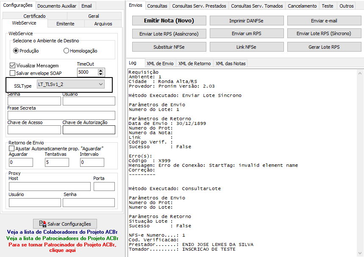The image size is (364, 257).
Task: Click the log scrollbar down arrow
Action: pos(360,253)
